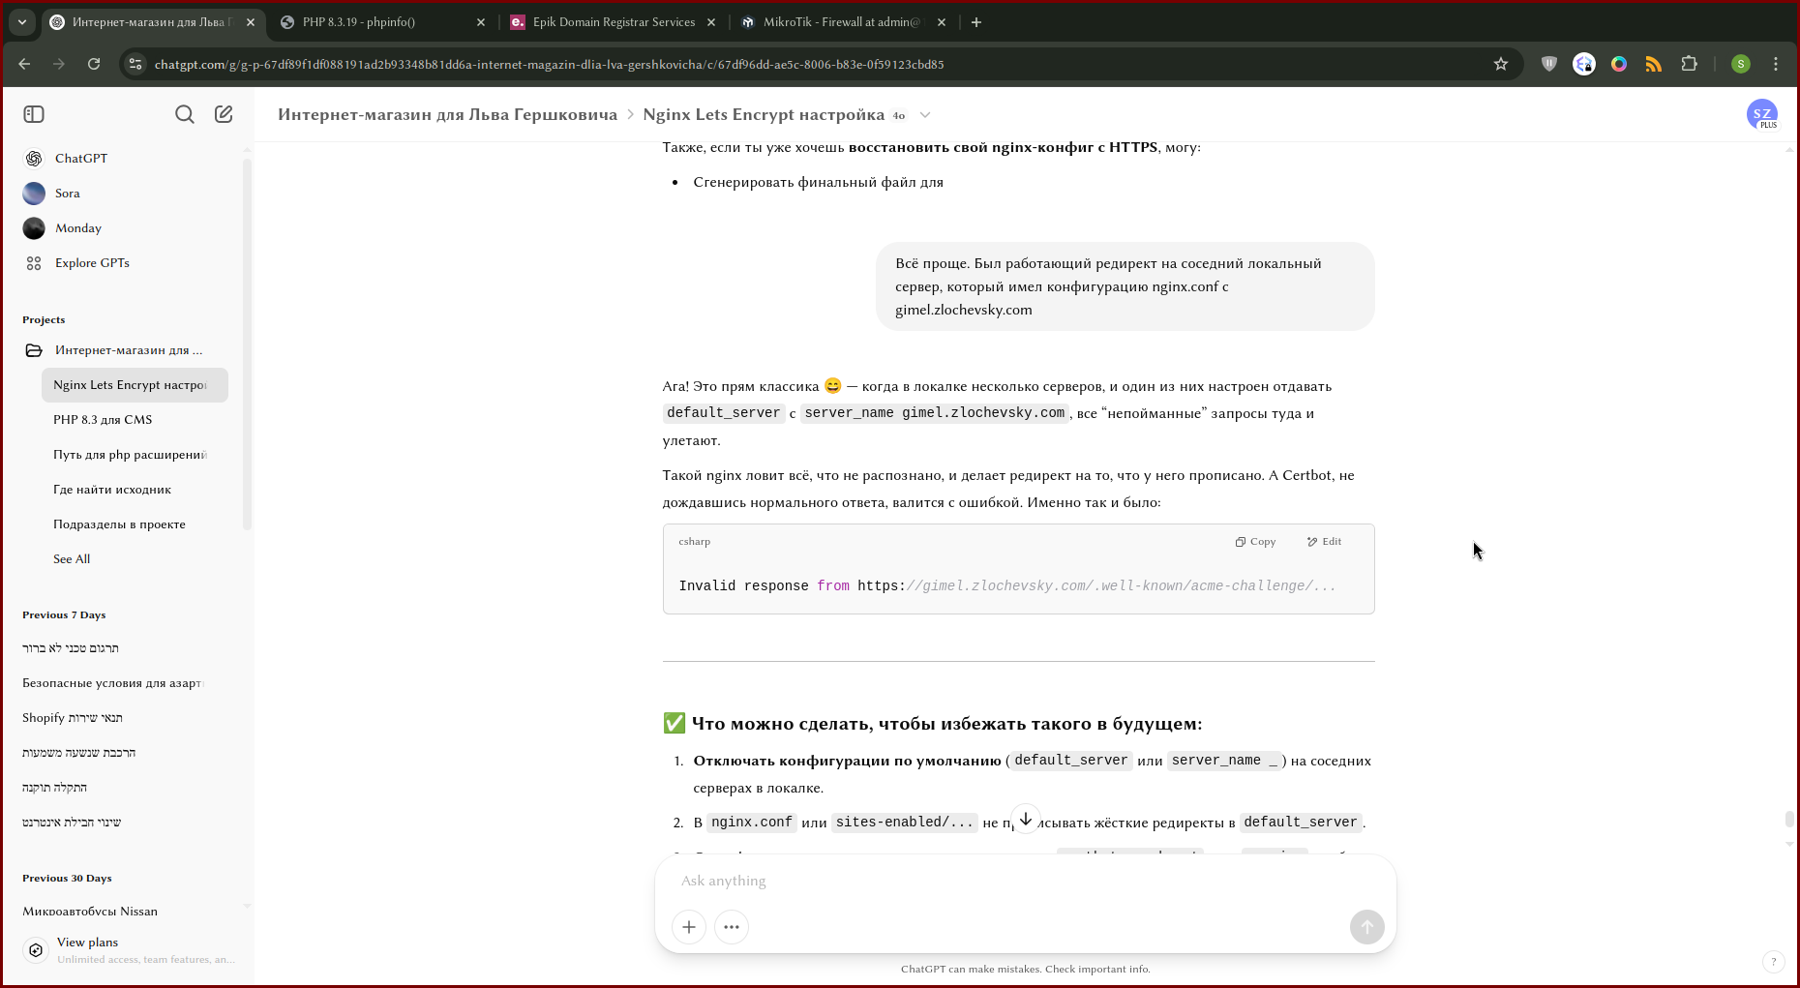Click See All project chats
This screenshot has height=988, width=1800.
click(x=72, y=559)
